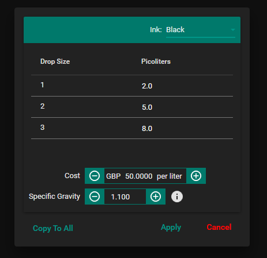Edit the 1.100 specific gravity field
The image size is (267, 258).
click(x=125, y=197)
